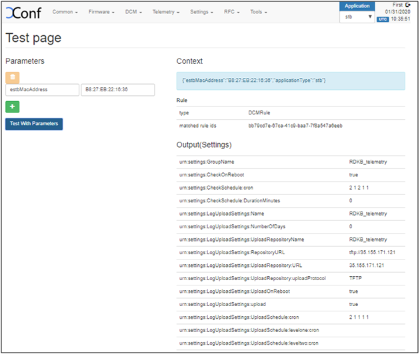Expand the RFC menu

click(x=233, y=12)
